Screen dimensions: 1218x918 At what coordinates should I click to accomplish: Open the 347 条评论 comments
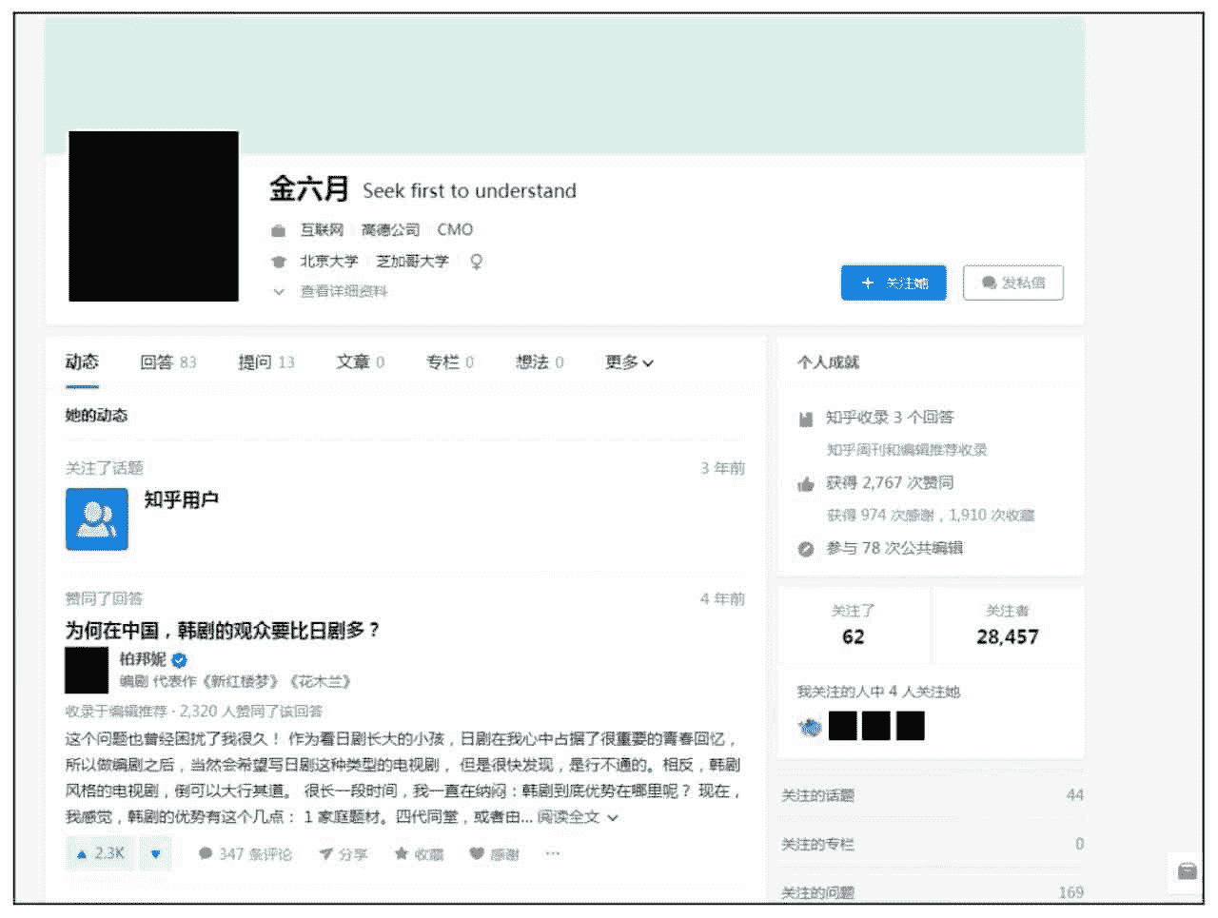(245, 854)
